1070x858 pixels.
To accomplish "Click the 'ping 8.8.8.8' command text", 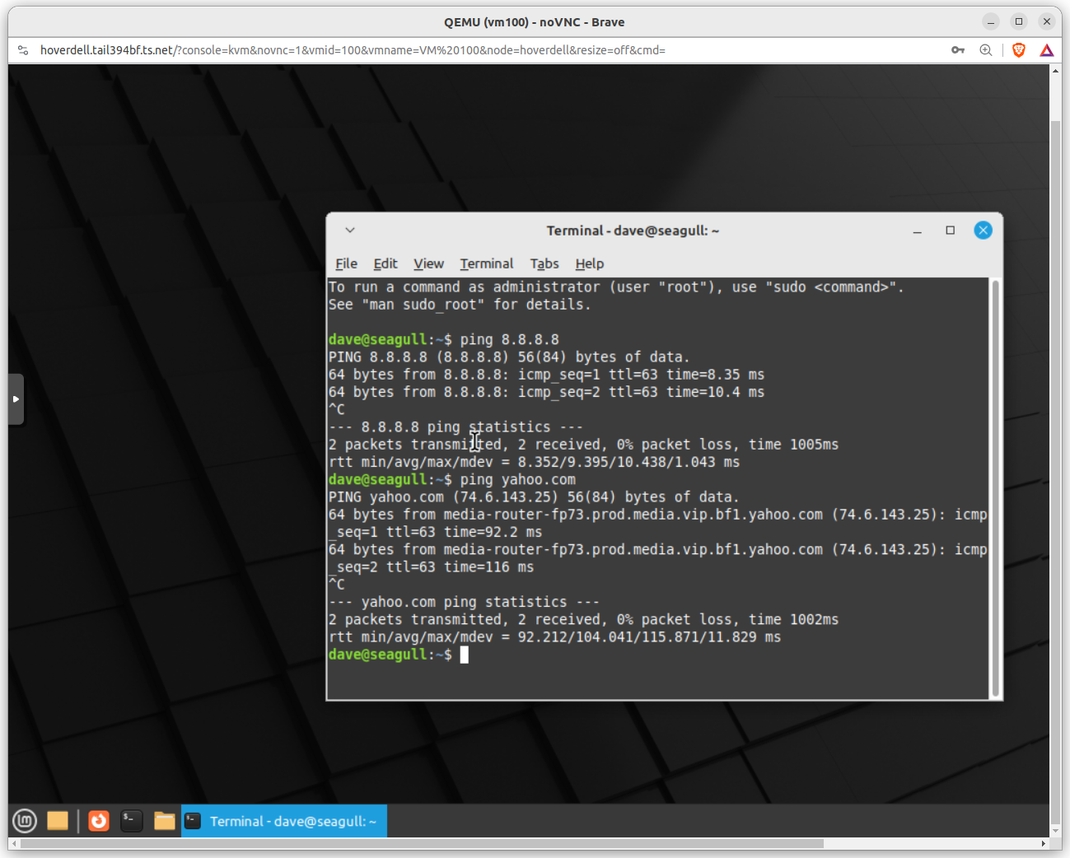I will pos(510,339).
